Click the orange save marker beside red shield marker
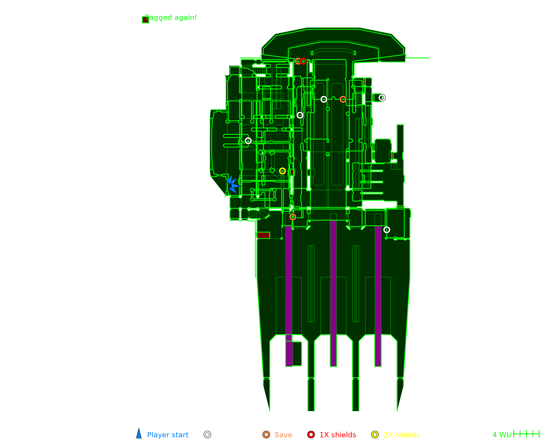 (x=298, y=61)
